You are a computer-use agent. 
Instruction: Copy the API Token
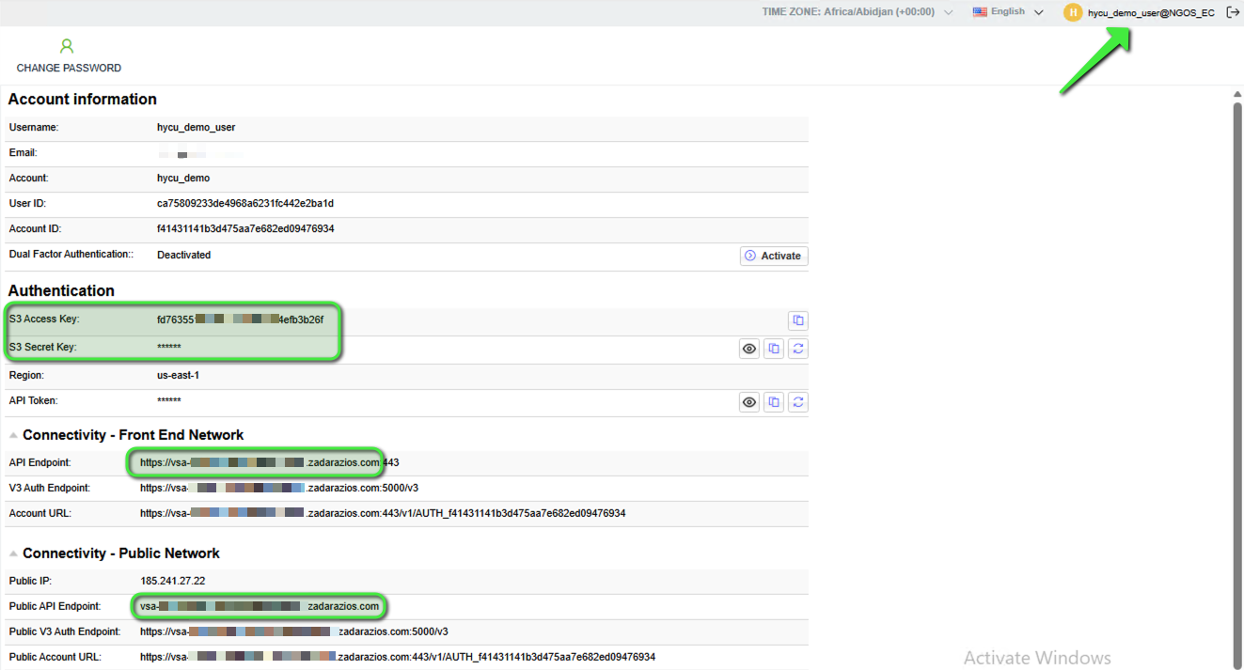coord(773,402)
